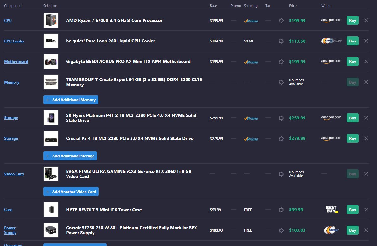The image size is (377, 246).
Task: Open the gear settings for the Crucial P3 storage
Action: click(281, 139)
